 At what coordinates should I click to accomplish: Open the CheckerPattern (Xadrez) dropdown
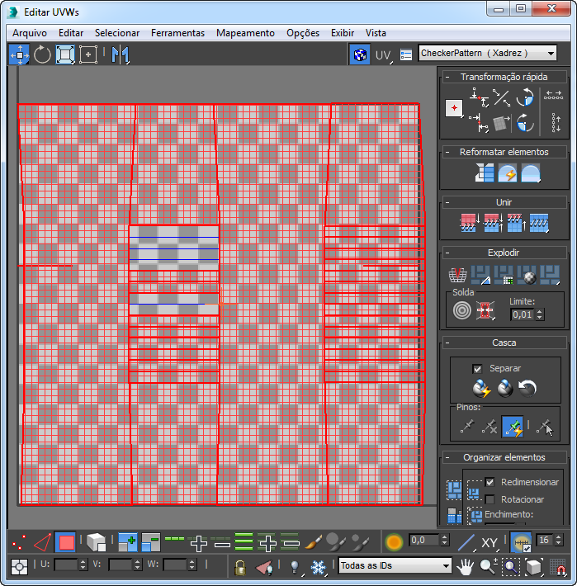tap(487, 53)
